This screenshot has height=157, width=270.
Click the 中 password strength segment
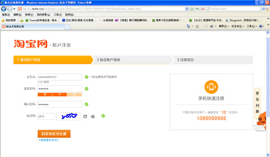tap(60, 94)
